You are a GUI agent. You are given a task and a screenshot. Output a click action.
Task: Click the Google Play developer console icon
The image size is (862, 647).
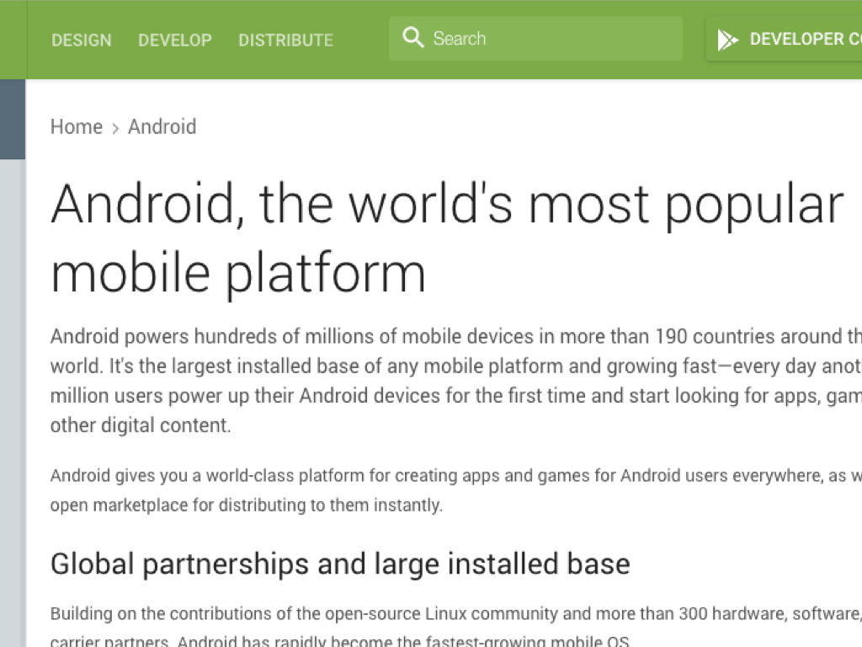click(727, 40)
